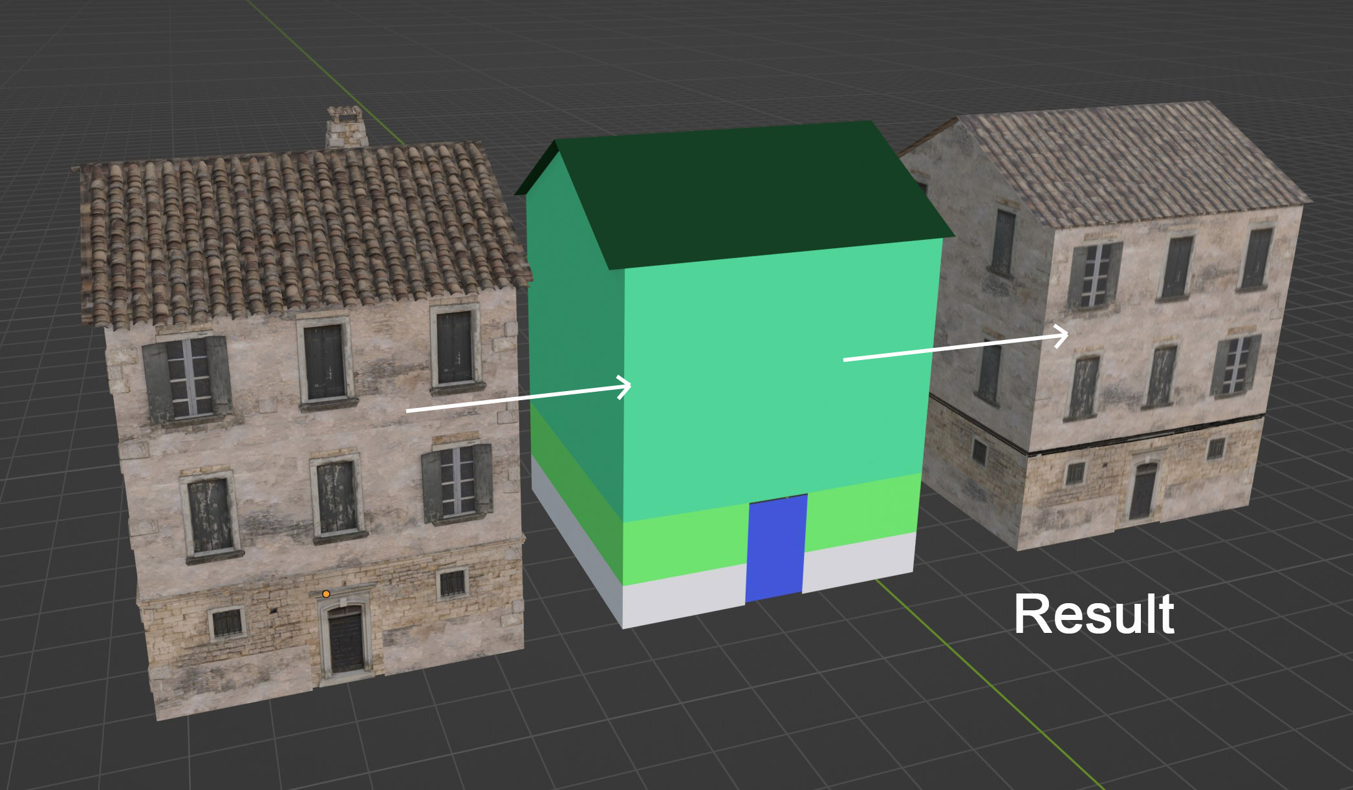Select the front door of the result house
Image resolution: width=1353 pixels, height=790 pixels.
1143,491
